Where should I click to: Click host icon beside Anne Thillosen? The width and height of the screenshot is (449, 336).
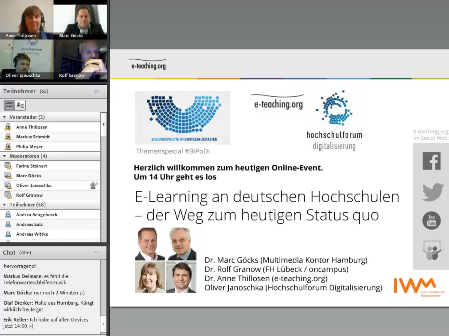click(x=8, y=127)
